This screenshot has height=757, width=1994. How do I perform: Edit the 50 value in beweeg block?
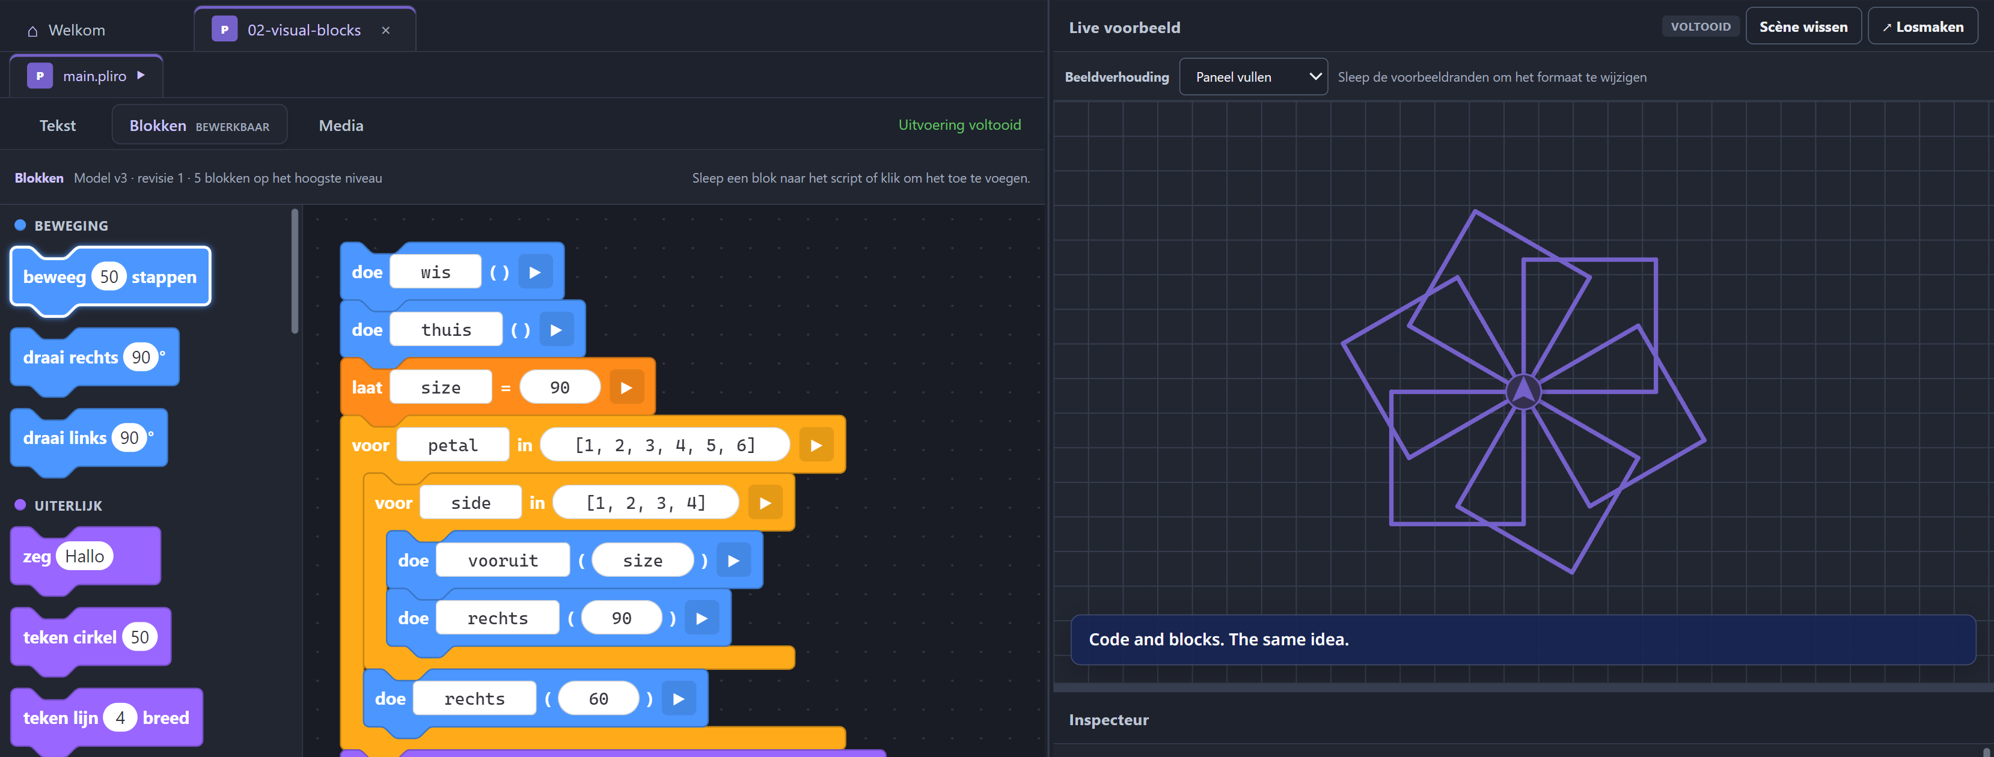[109, 277]
